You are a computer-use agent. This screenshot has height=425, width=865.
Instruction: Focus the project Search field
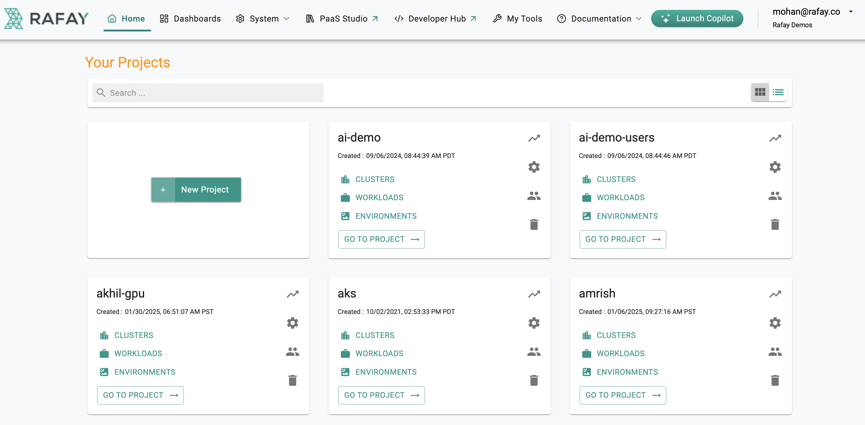coord(208,92)
